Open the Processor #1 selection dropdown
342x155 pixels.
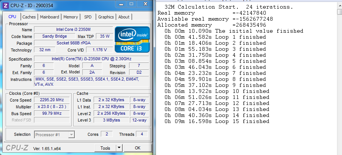tap(54, 135)
